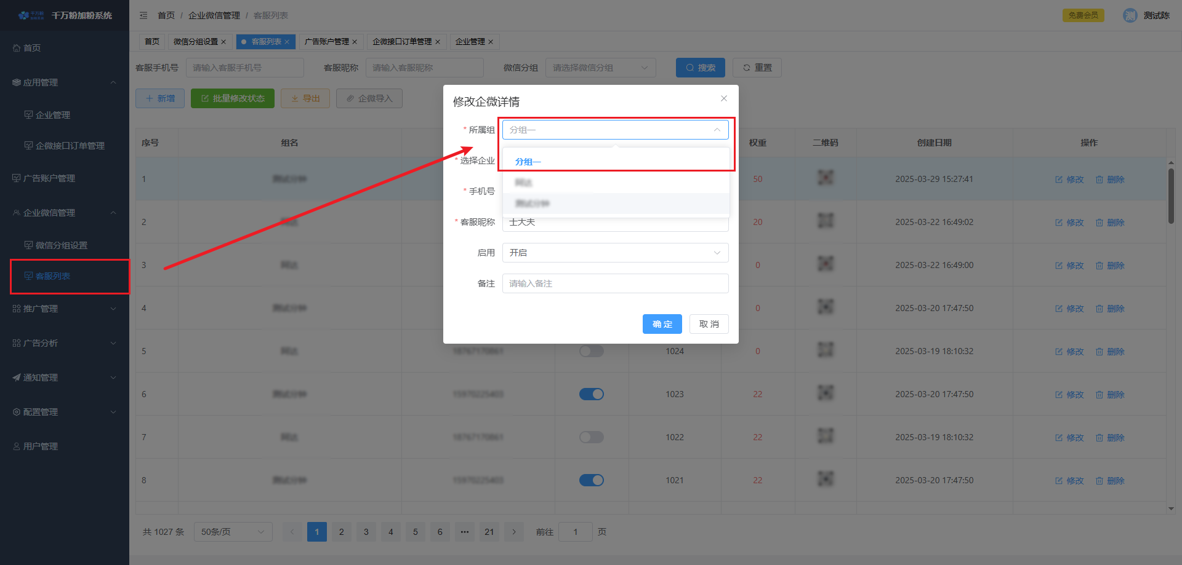Image resolution: width=1182 pixels, height=565 pixels.
Task: Toggle the disabled switch in row 7
Action: (591, 437)
